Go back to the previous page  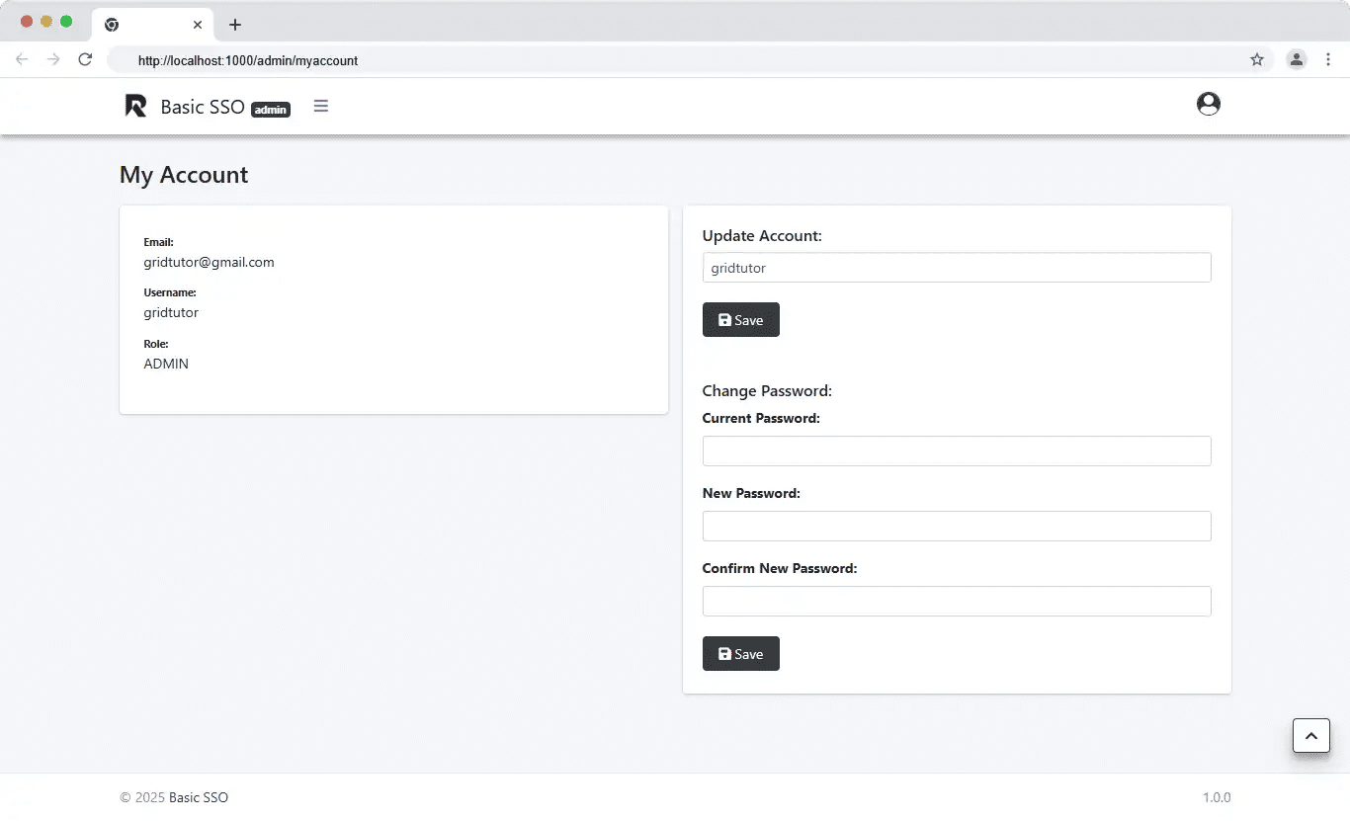(x=22, y=60)
